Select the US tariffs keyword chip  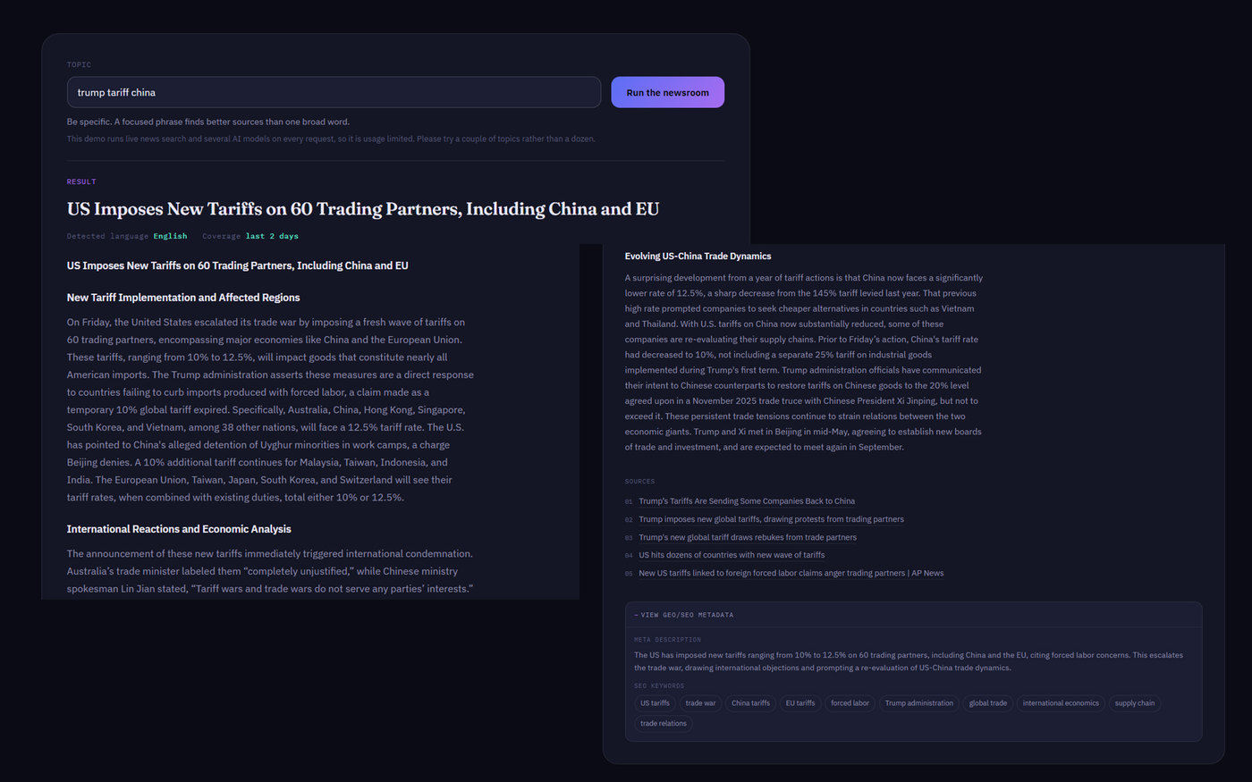(x=655, y=703)
